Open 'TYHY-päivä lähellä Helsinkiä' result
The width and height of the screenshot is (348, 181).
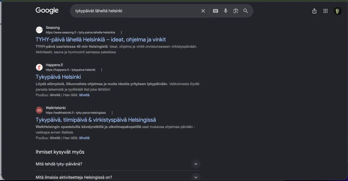click(101, 39)
